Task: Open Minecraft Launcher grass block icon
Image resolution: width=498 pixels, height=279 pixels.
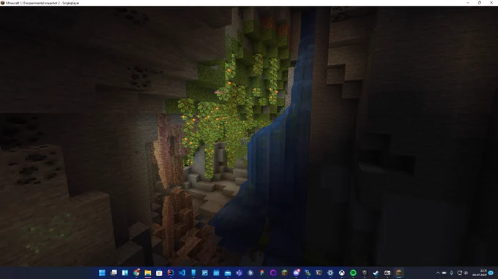Action: pos(285,272)
